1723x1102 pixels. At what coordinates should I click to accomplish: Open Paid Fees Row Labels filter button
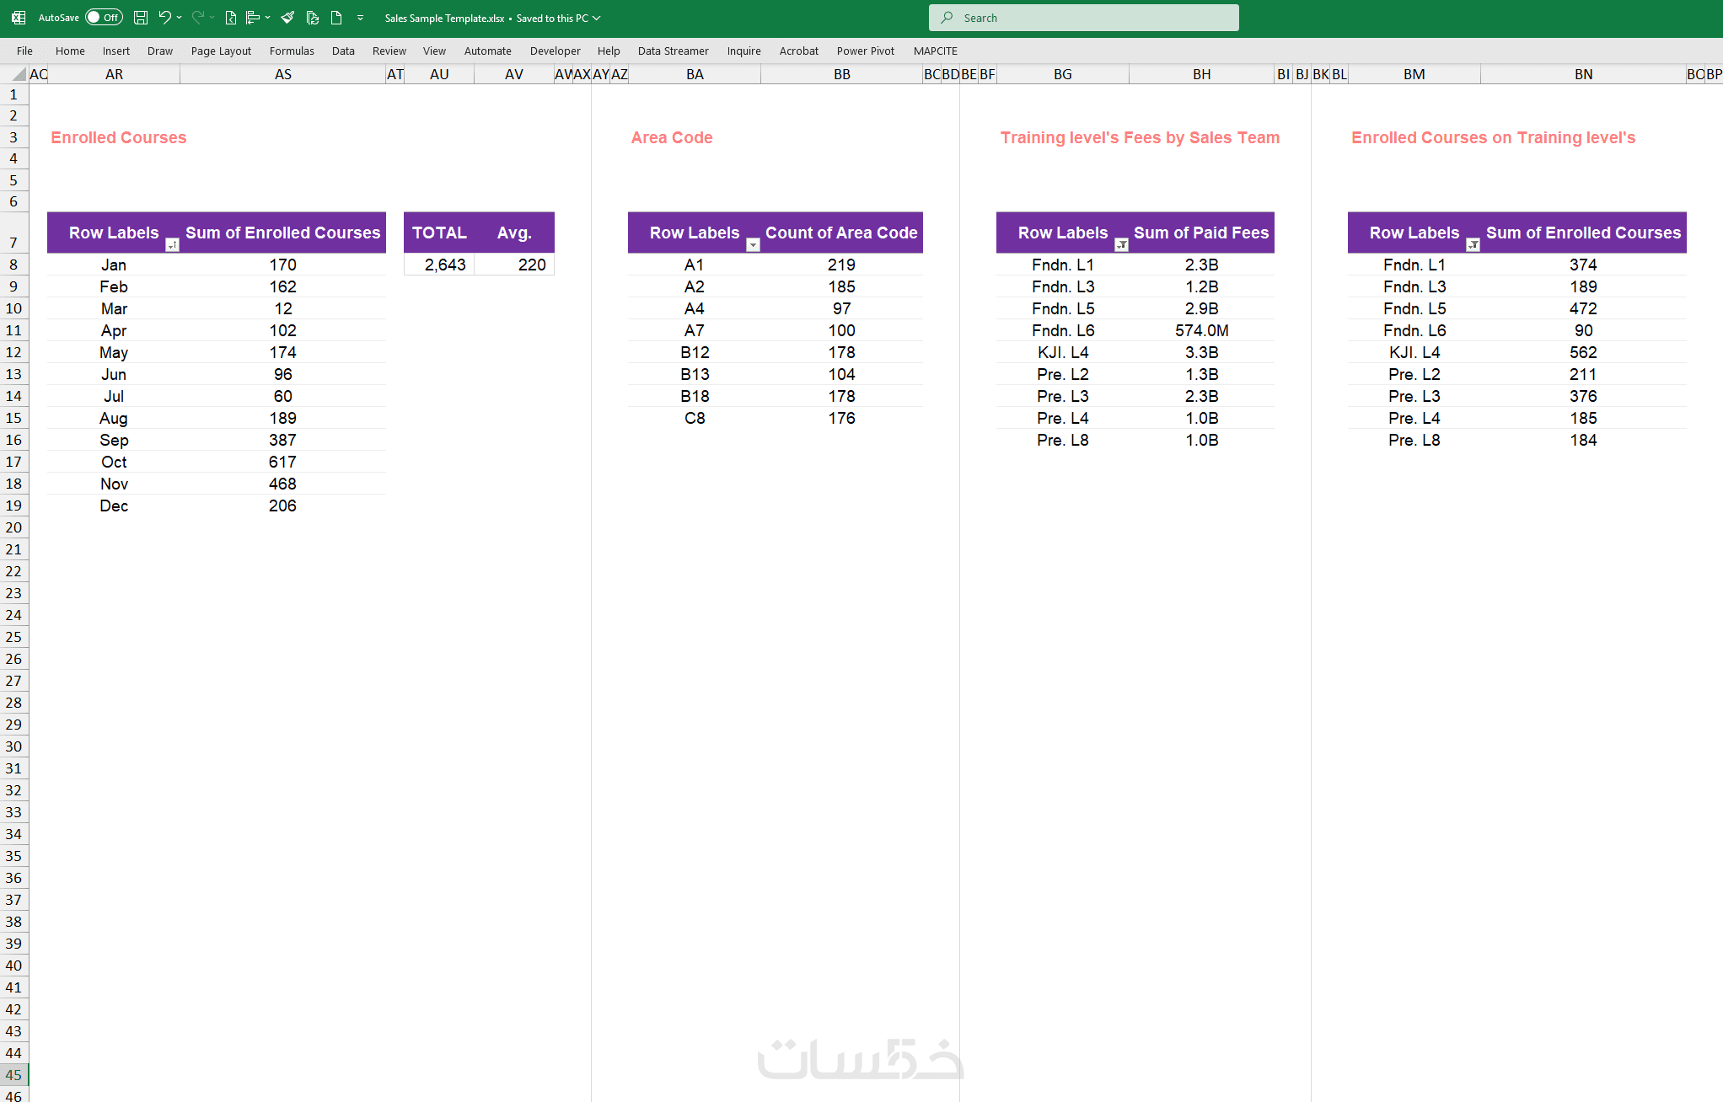click(x=1121, y=245)
